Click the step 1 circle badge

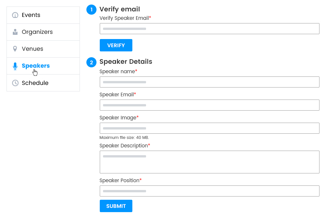click(91, 10)
